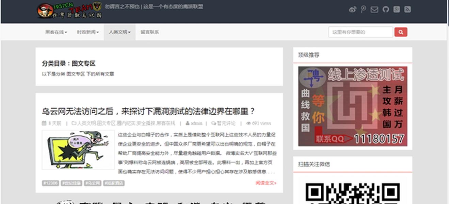Expand the 时政新闻 dropdown menu
The height and width of the screenshot is (204, 449).
tap(87, 32)
